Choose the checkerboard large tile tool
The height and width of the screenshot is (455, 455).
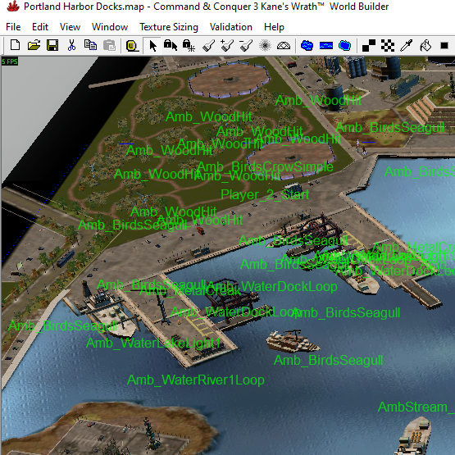(388, 46)
